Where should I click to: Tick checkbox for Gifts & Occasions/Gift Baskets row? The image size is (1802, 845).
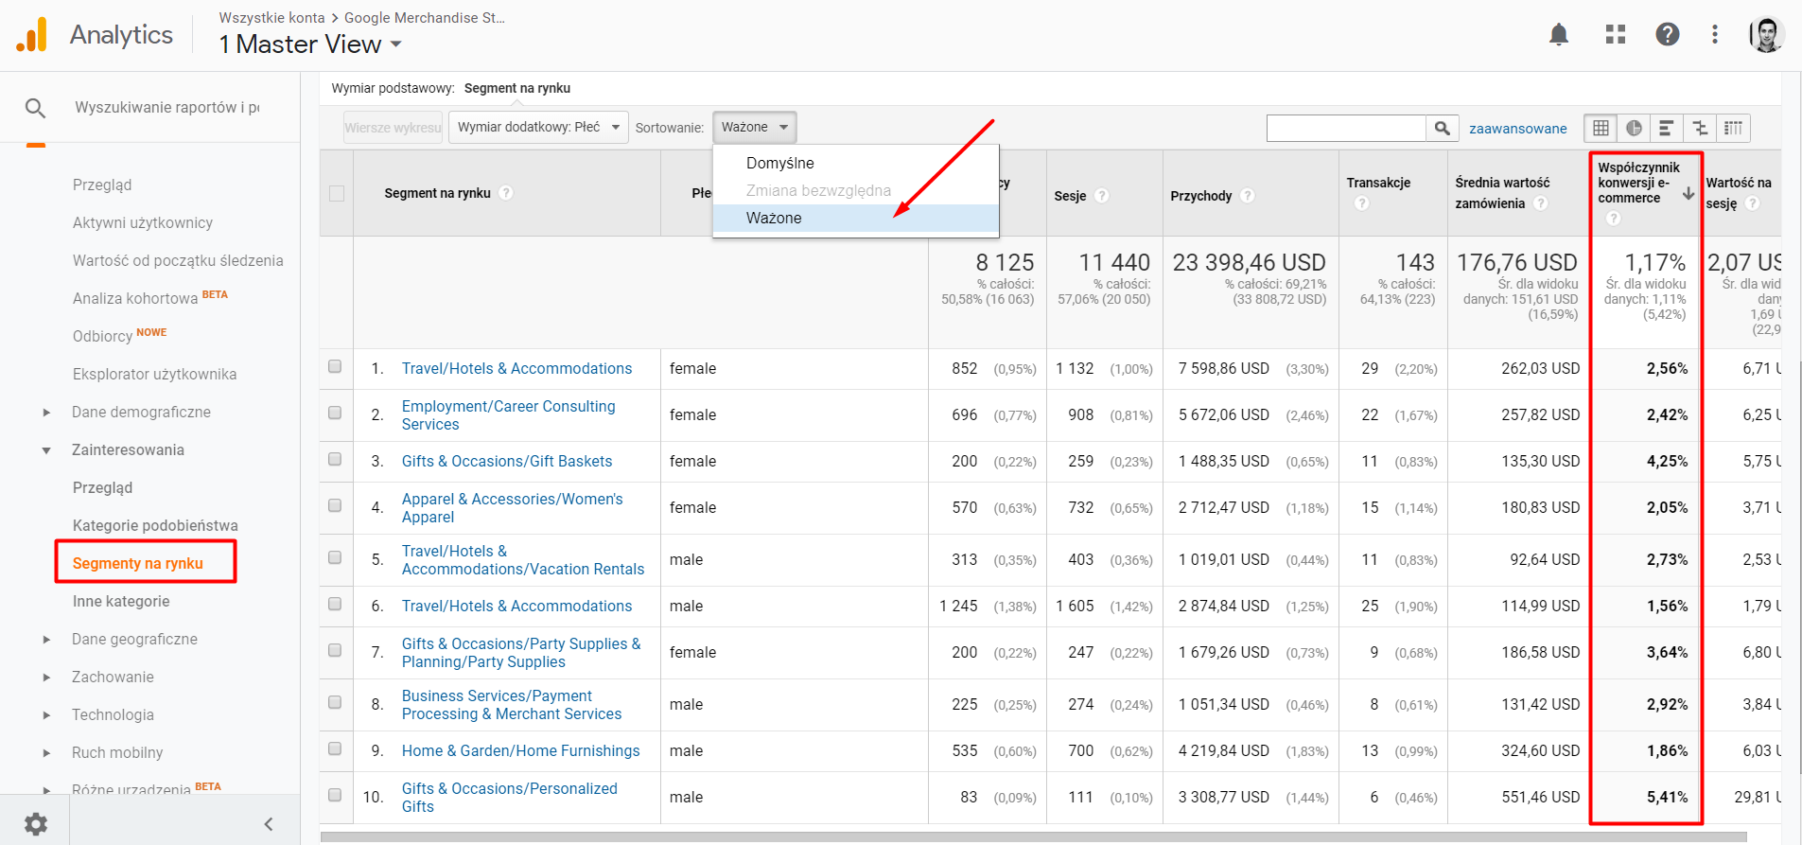point(335,460)
